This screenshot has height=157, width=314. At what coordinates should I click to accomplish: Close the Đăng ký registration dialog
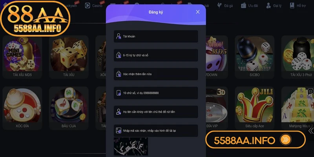[x=198, y=12]
